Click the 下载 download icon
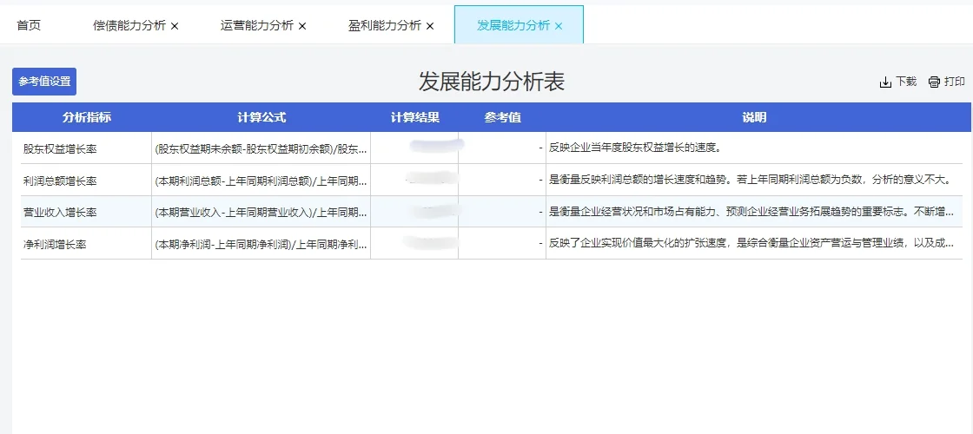973x434 pixels. click(x=885, y=82)
